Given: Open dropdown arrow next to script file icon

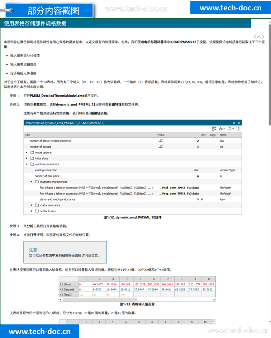Looking at the screenshot, I should (x=233, y=129).
